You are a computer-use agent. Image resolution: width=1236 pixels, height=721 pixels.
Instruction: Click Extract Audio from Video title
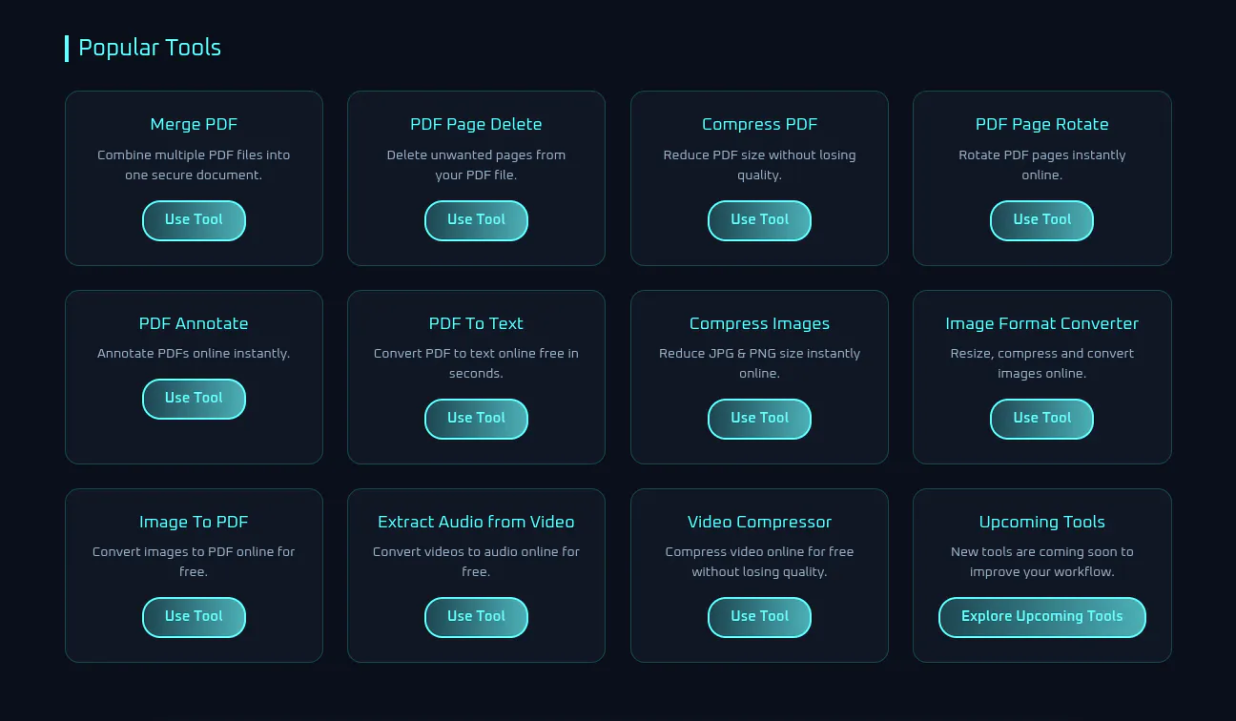coord(476,522)
